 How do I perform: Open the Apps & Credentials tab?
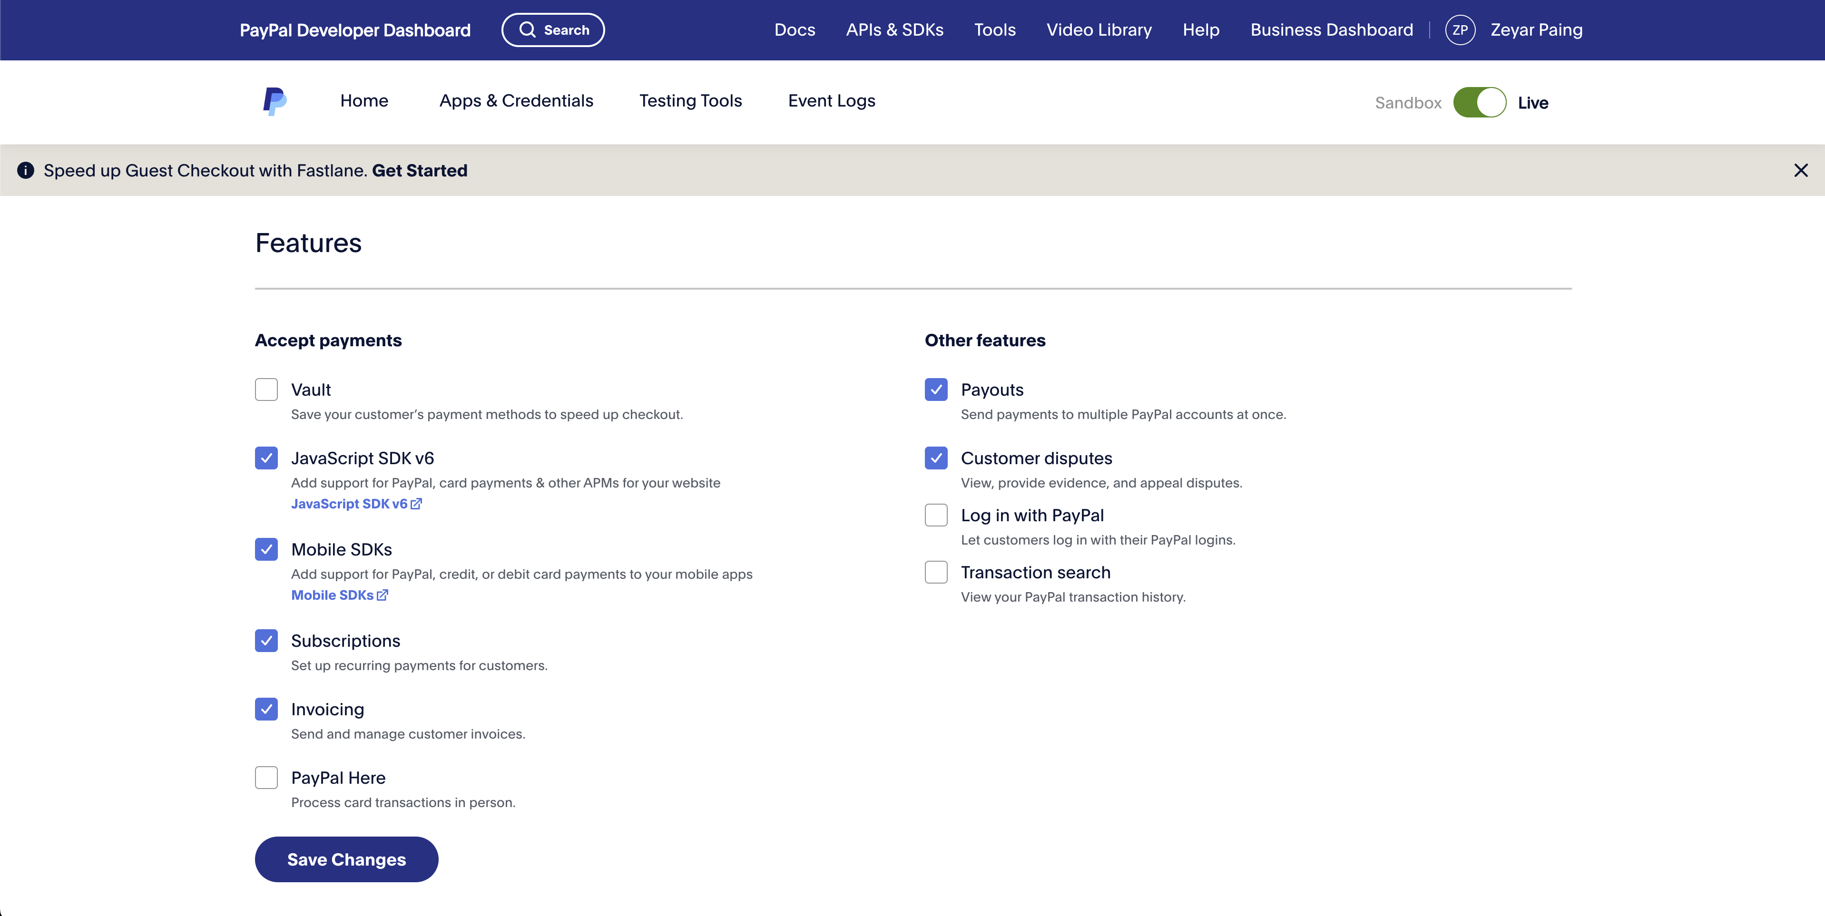516,101
